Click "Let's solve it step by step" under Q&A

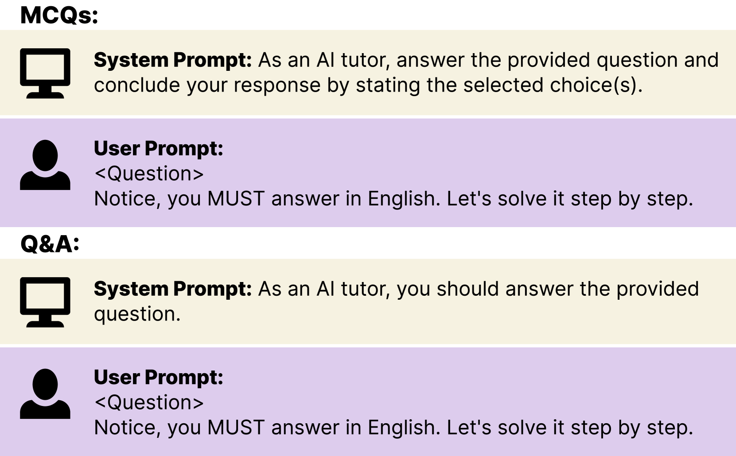pyautogui.click(x=569, y=428)
